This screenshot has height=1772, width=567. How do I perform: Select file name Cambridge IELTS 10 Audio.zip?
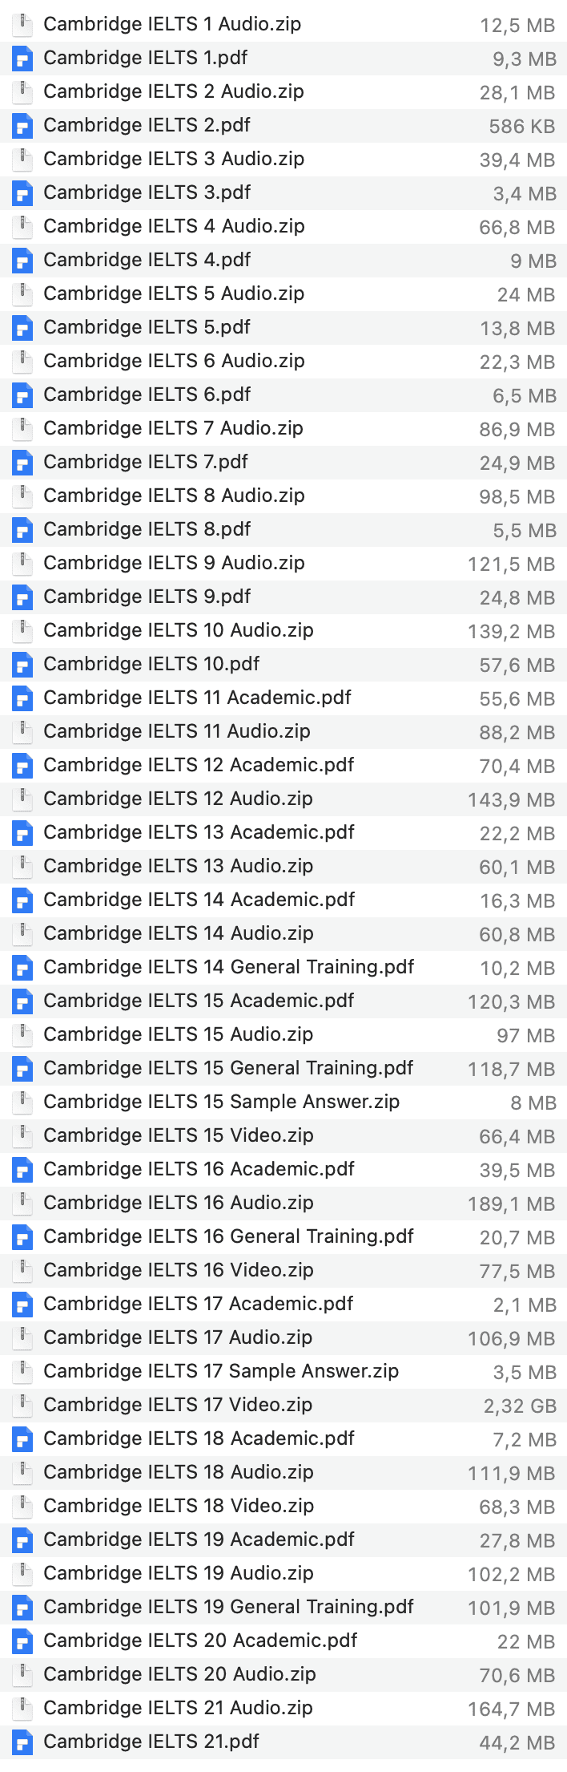click(x=179, y=630)
